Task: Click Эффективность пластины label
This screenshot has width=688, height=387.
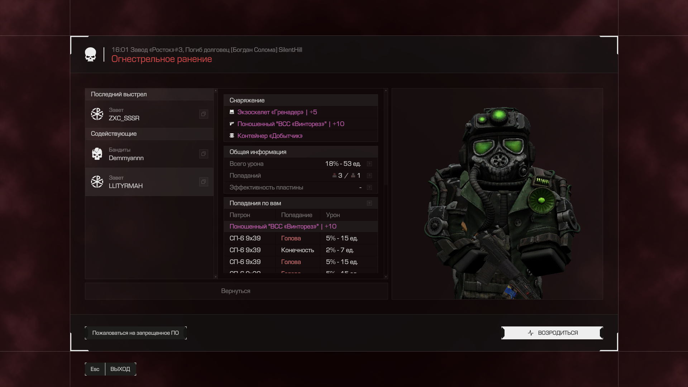Action: 266,187
